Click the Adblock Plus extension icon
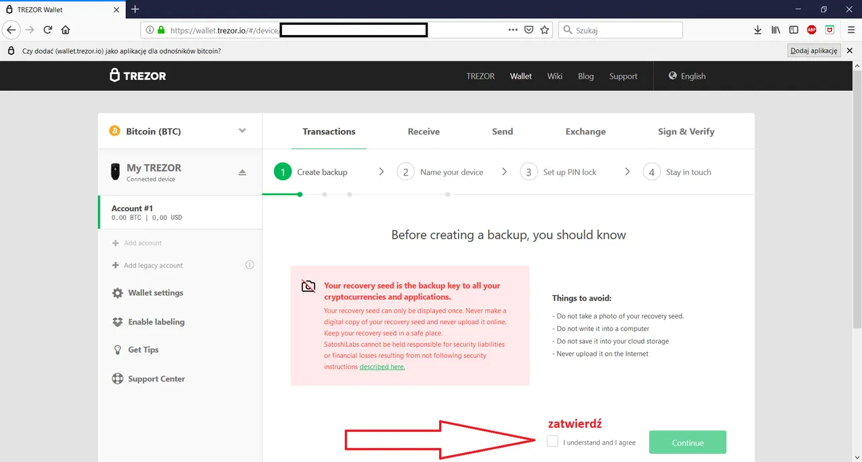 pos(811,30)
